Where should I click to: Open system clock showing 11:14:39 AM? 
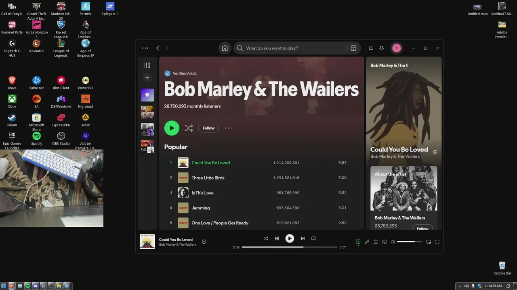tap(493, 286)
